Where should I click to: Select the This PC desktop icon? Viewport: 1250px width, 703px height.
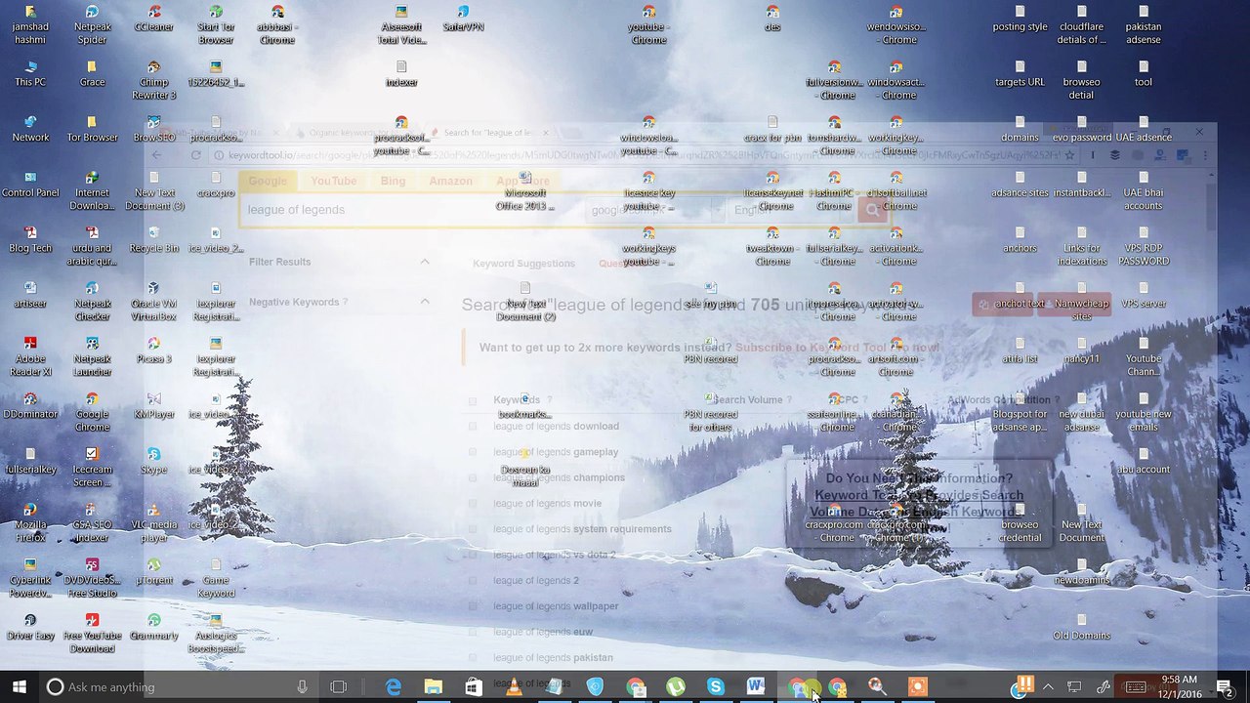[30, 74]
